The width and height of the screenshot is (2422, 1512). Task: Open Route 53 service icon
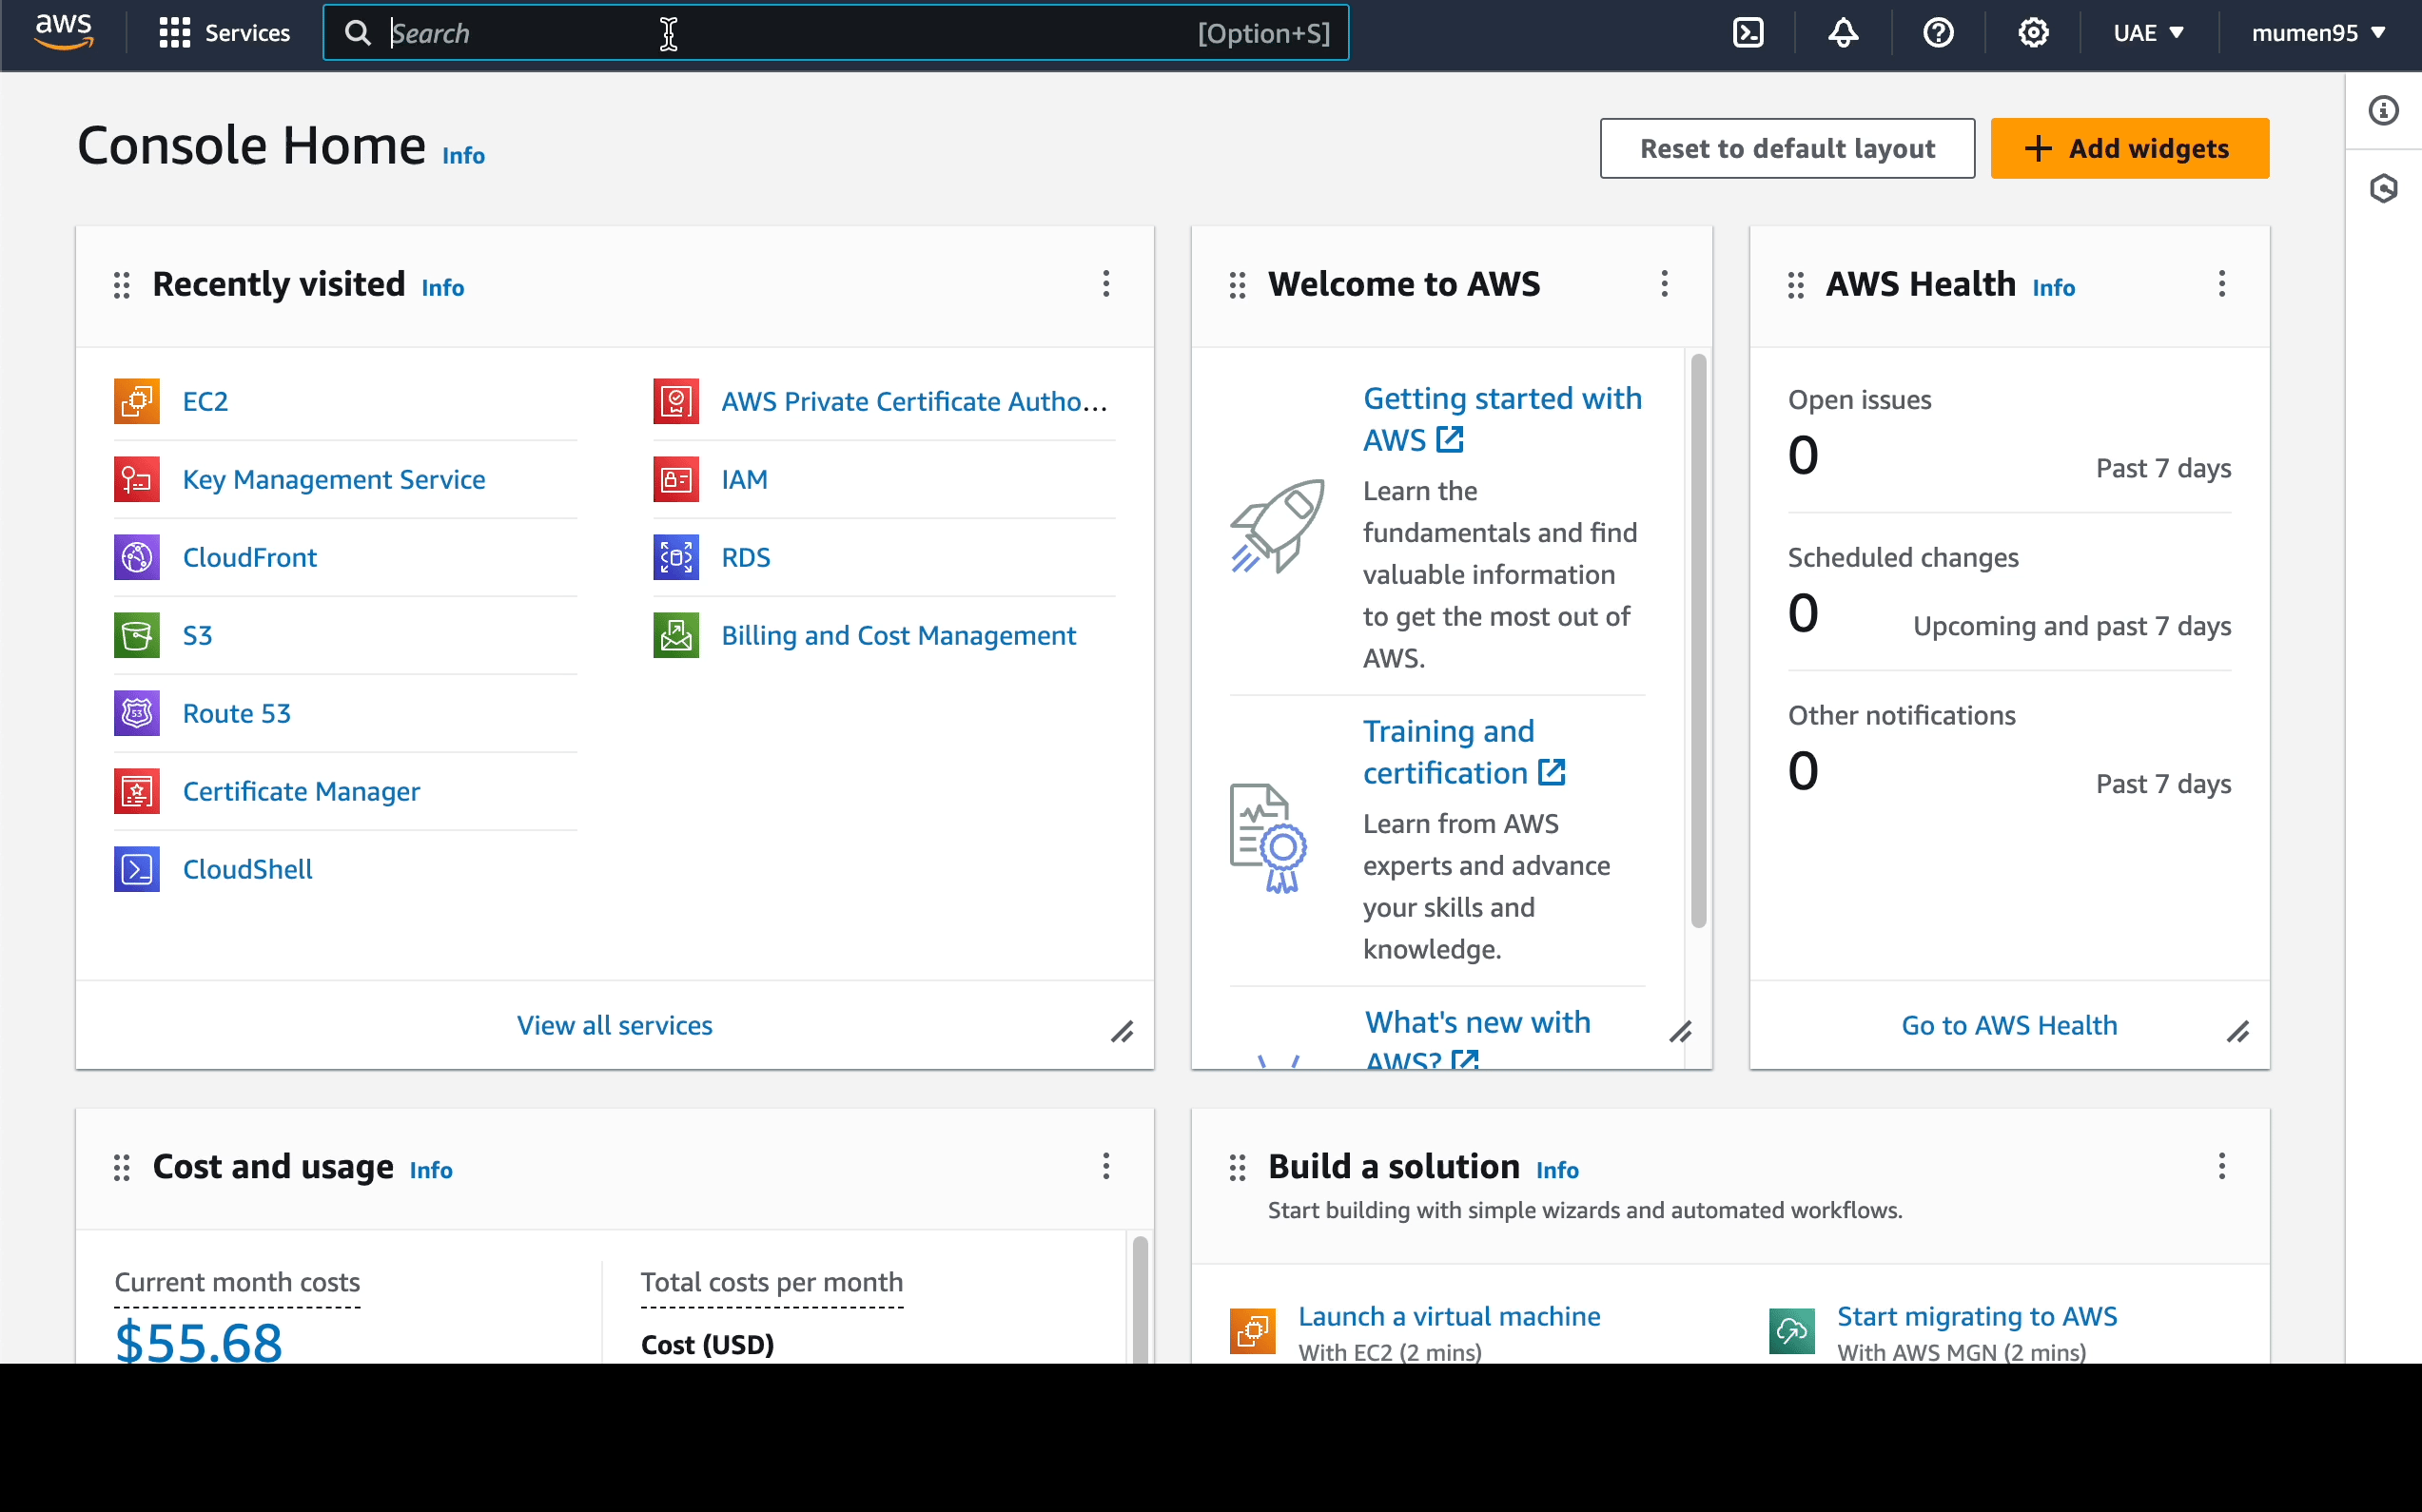(136, 712)
